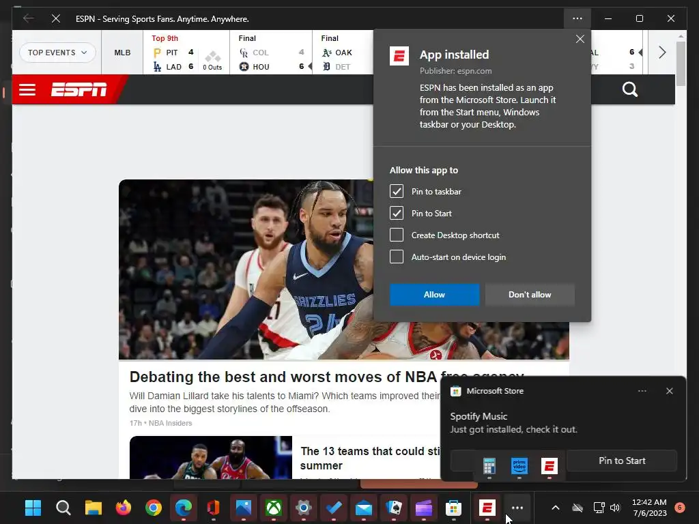The image size is (699, 524).
Task: Uncheck Pin to taskbar
Action: coord(397,191)
